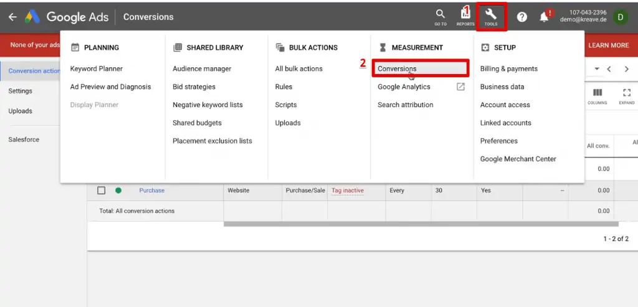Open the account avatar D
Viewport: 638px width, 307px height.
(x=621, y=17)
